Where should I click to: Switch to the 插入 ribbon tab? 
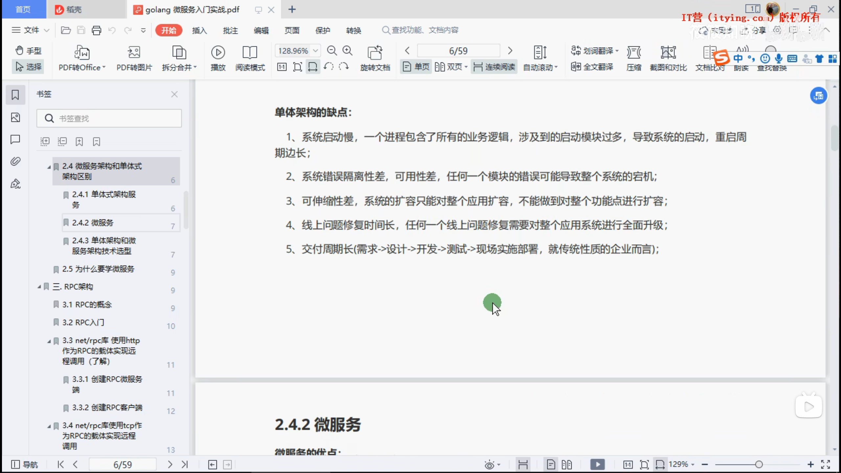[199, 30]
